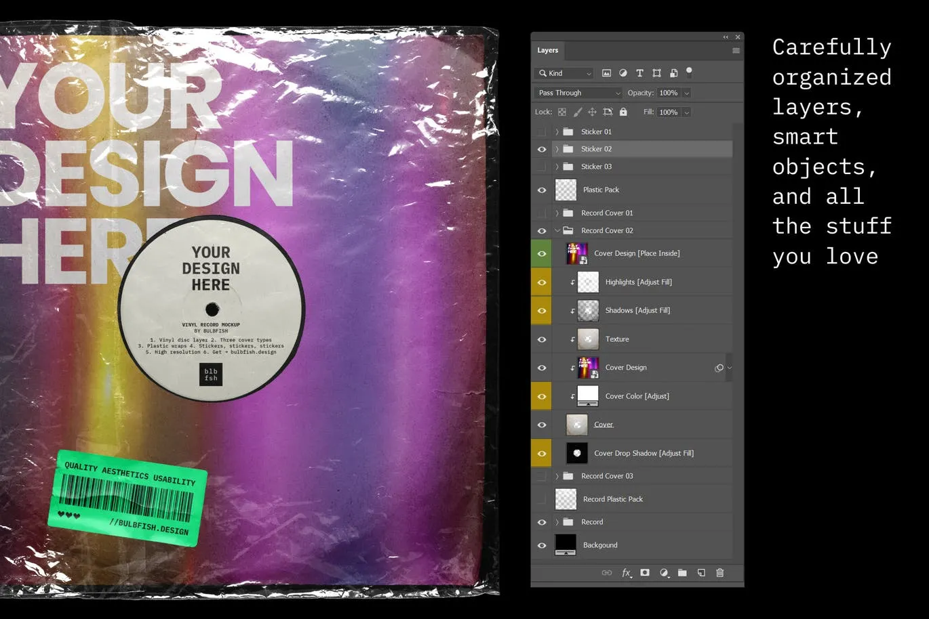Hide the Background layer

(x=542, y=545)
